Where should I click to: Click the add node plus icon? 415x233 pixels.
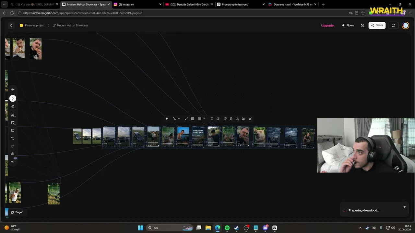click(x=13, y=90)
